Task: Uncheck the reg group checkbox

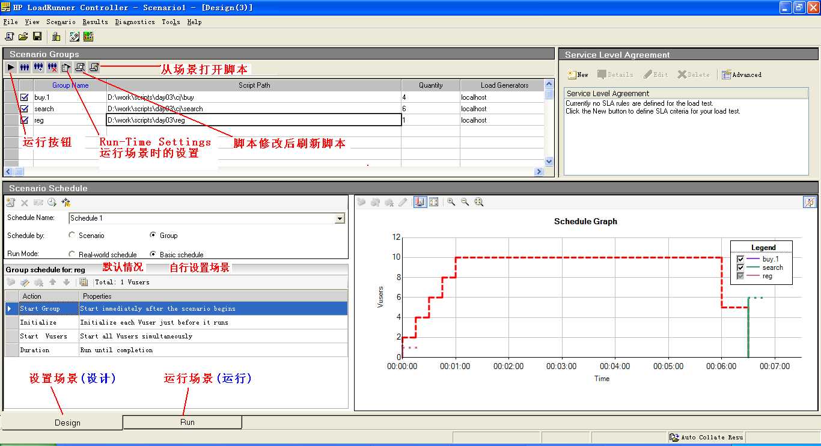Action: click(25, 120)
